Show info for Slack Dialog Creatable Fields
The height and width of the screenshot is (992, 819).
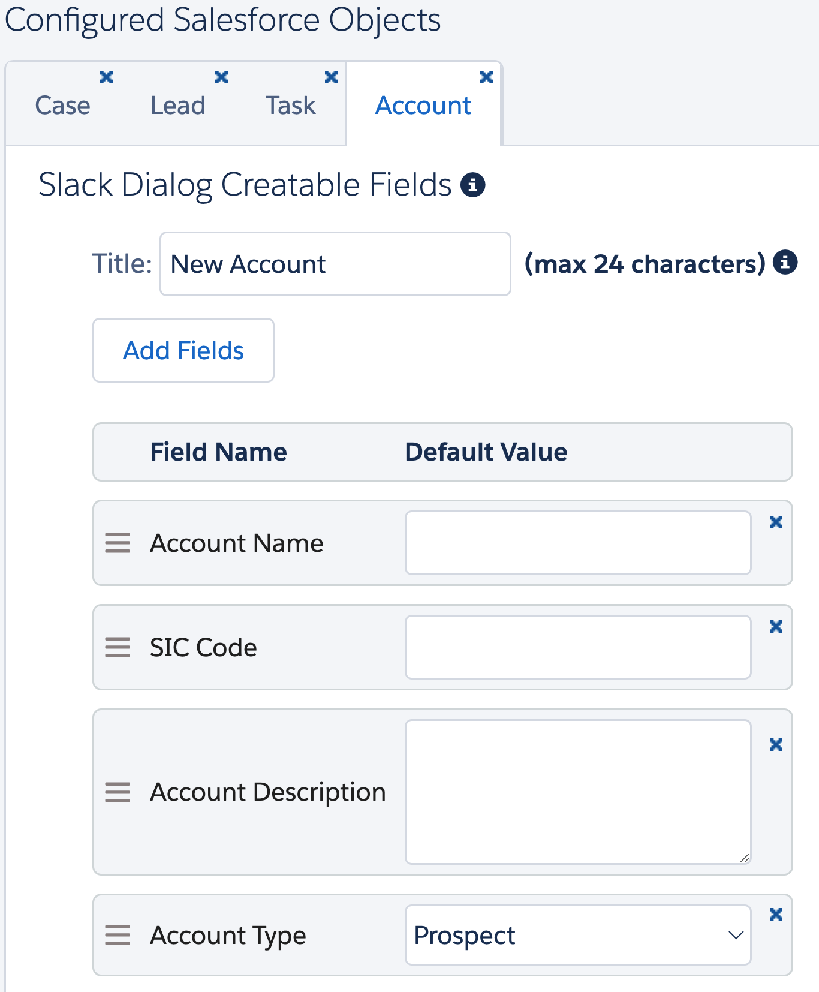coord(472,185)
